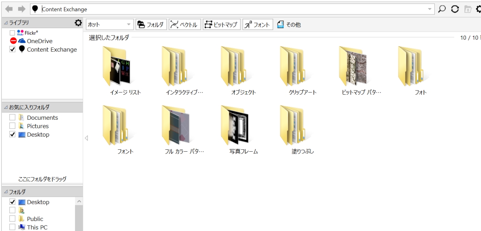481x231 pixels.
Task: Open the ホット sort dropdown
Action: [x=109, y=25]
